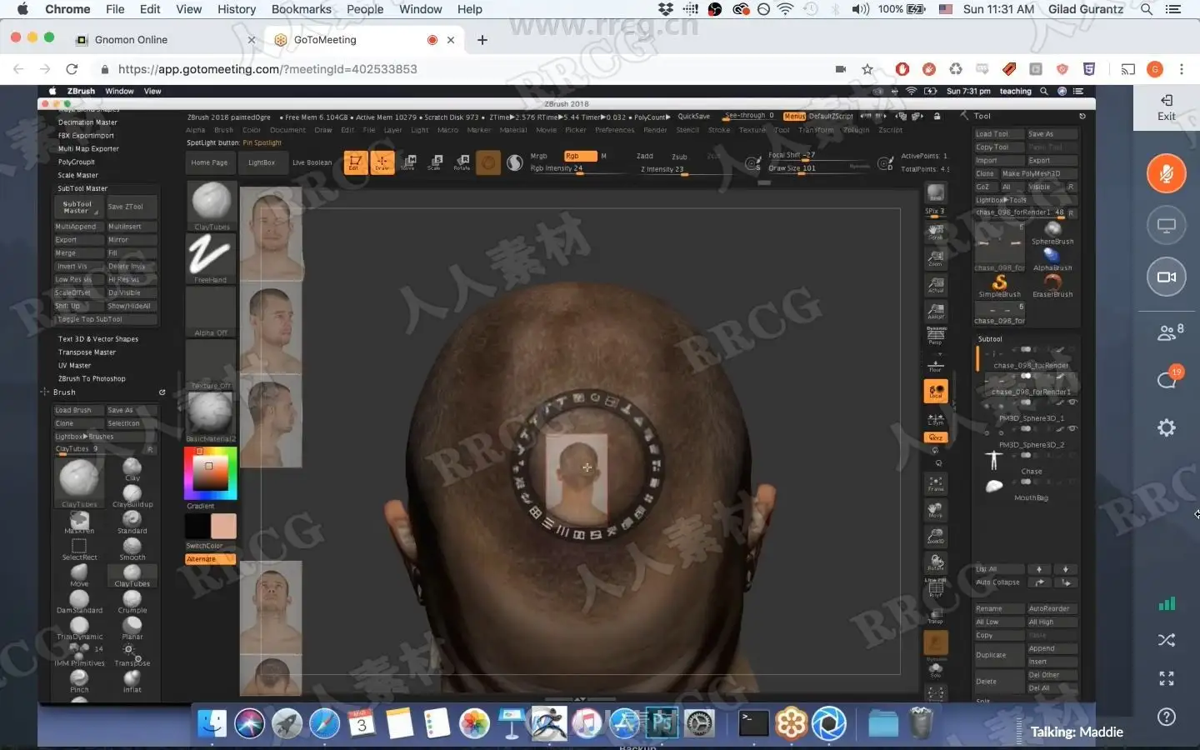Screen dimensions: 1200x750
Task: Select the Move transform tool
Action: point(408,162)
